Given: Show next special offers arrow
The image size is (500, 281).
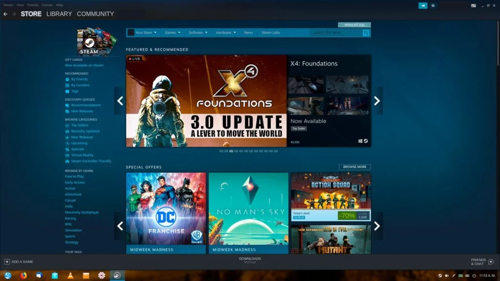Looking at the screenshot, I should 377,226.
